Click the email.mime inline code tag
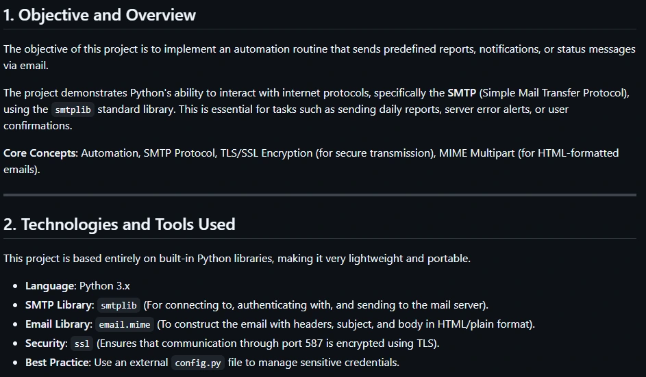 click(x=125, y=324)
